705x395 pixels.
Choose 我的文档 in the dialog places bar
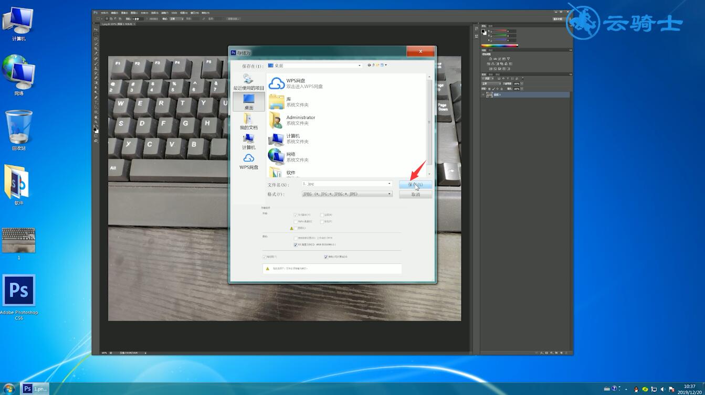249,122
